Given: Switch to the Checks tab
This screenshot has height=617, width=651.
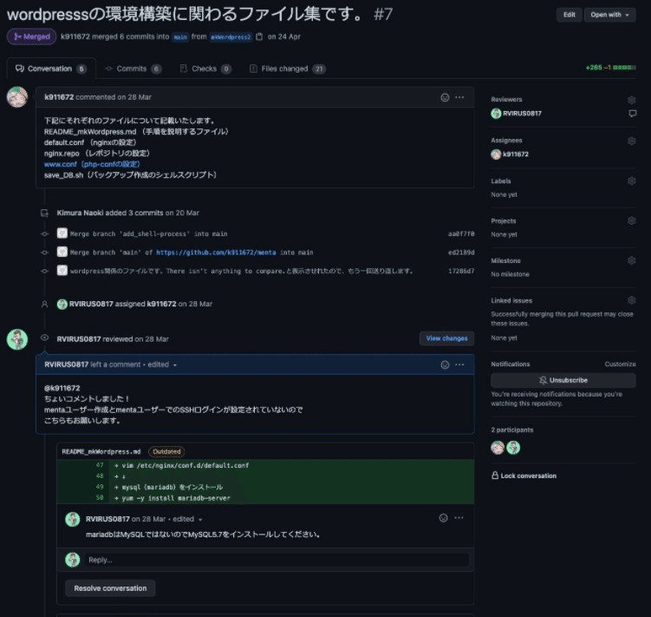Looking at the screenshot, I should point(205,69).
